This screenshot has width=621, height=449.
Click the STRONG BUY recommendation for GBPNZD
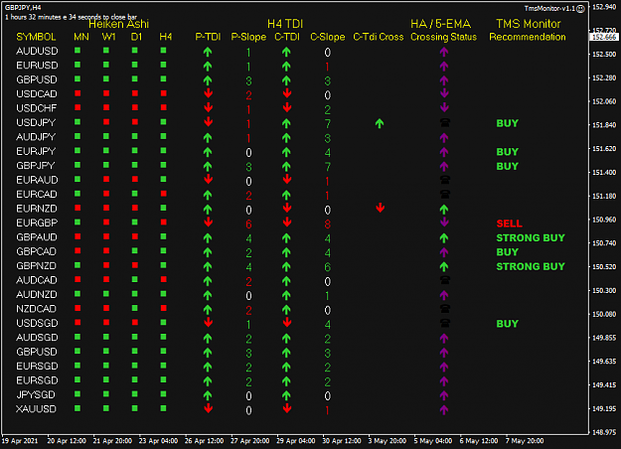531,266
